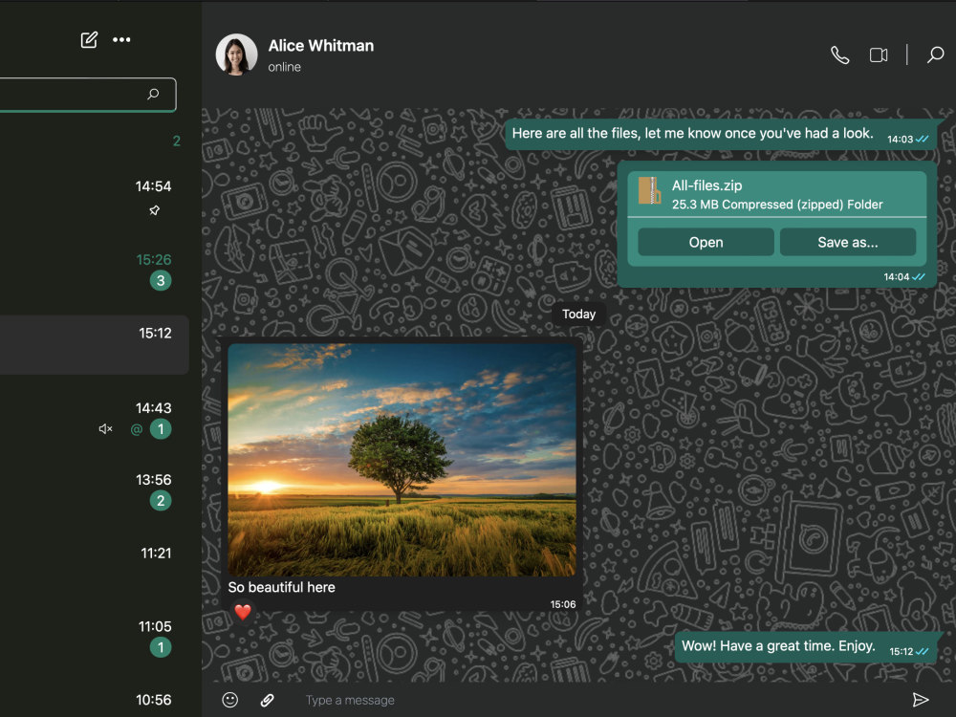Click the read receipt ticks at 14:03
The width and height of the screenshot is (956, 717).
click(x=922, y=139)
